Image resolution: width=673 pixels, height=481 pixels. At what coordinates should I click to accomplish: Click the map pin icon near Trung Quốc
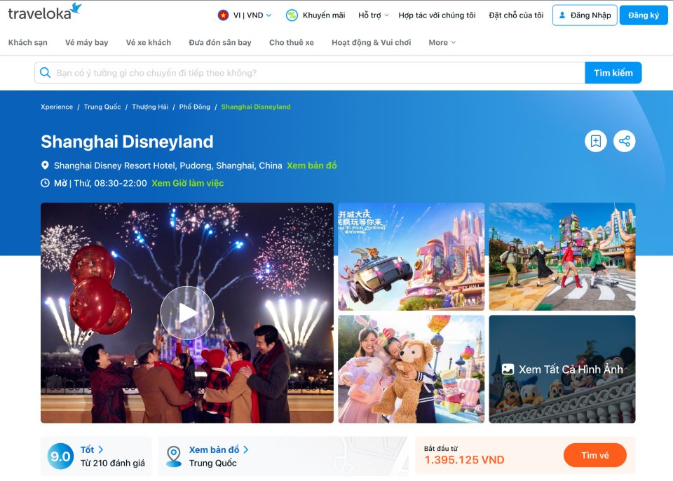pyautogui.click(x=174, y=456)
